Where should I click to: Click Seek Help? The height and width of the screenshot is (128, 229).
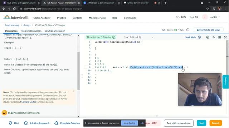[x=190, y=37]
